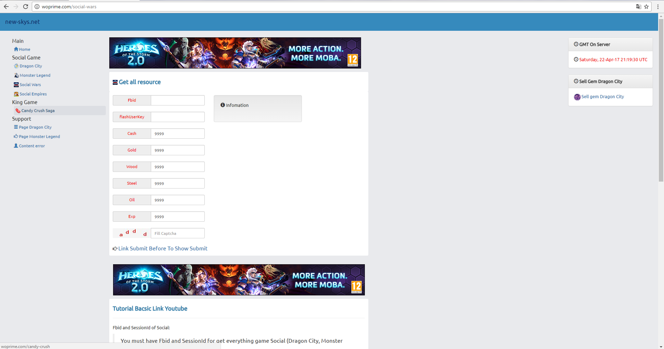This screenshot has height=349, width=664.
Task: Focus the Fill Captcha field
Action: point(178,233)
